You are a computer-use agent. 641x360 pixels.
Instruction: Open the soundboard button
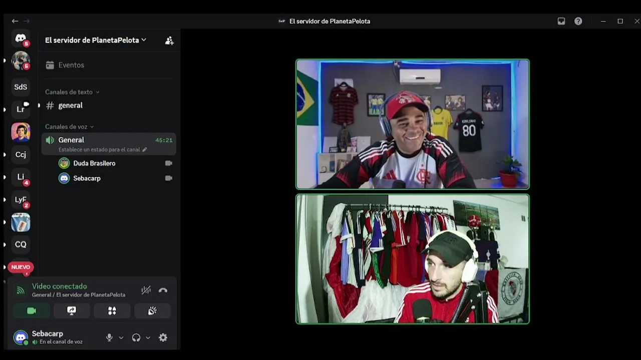point(152,310)
